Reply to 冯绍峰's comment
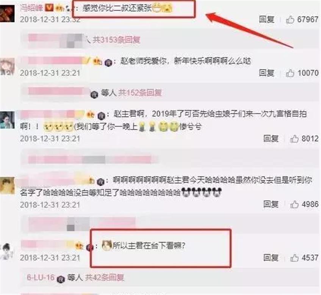The height and width of the screenshot is (295, 321). tap(266, 20)
